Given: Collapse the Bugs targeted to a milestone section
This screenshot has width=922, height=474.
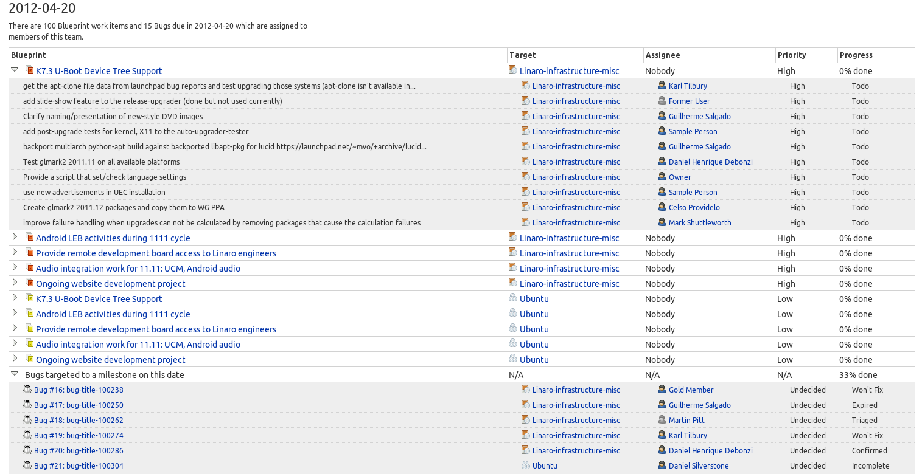Looking at the screenshot, I should tap(15, 374).
